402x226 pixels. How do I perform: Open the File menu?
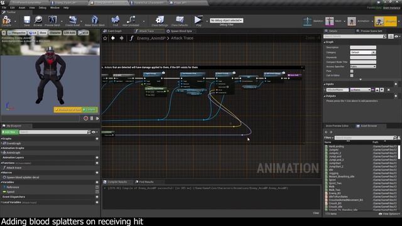click(4, 8)
